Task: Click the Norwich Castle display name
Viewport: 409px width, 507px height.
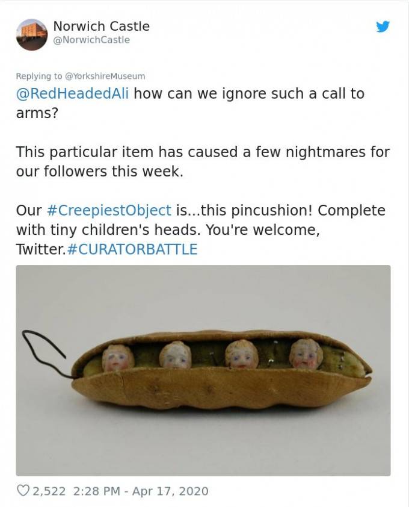Action: [102, 26]
